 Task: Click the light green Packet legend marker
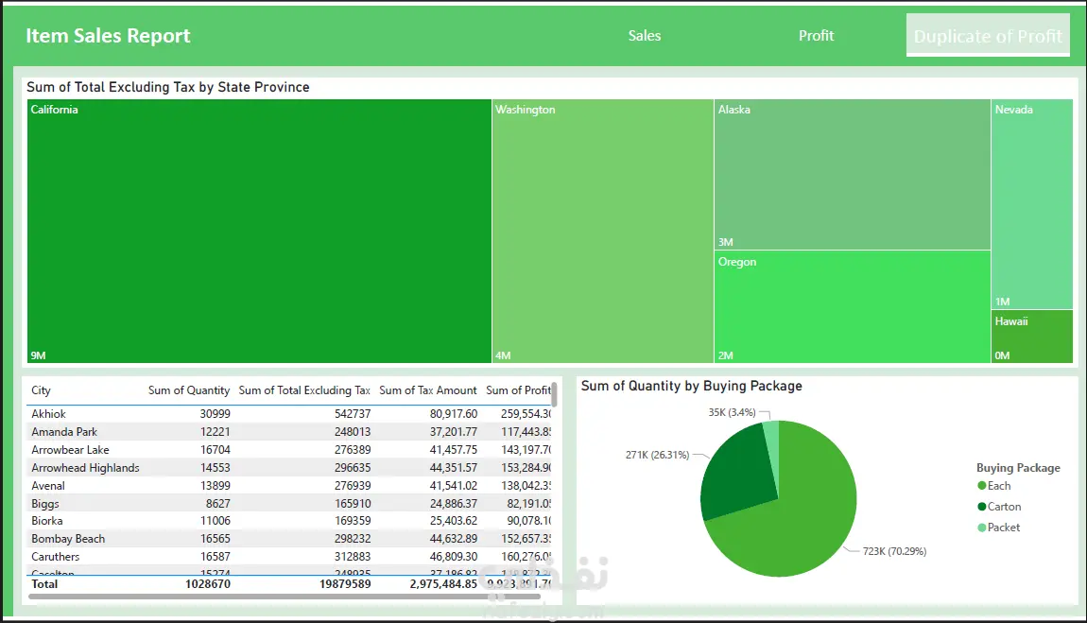[982, 528]
